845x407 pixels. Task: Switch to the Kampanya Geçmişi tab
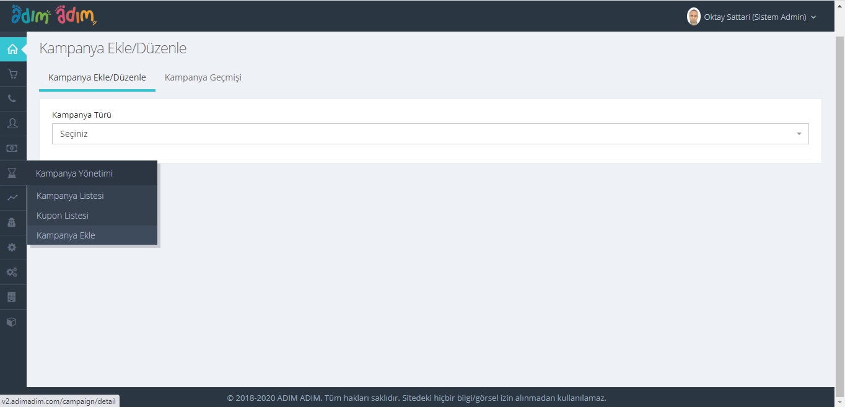pos(203,77)
